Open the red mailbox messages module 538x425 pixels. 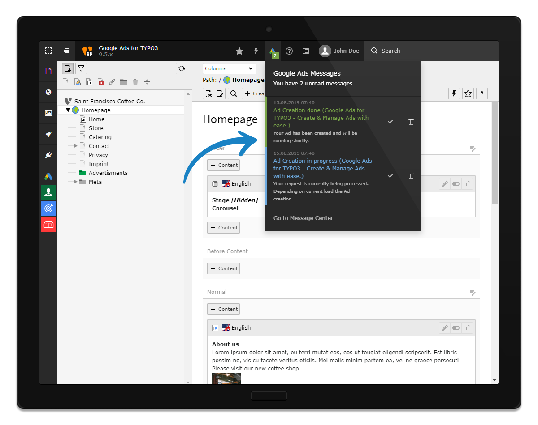tap(48, 225)
